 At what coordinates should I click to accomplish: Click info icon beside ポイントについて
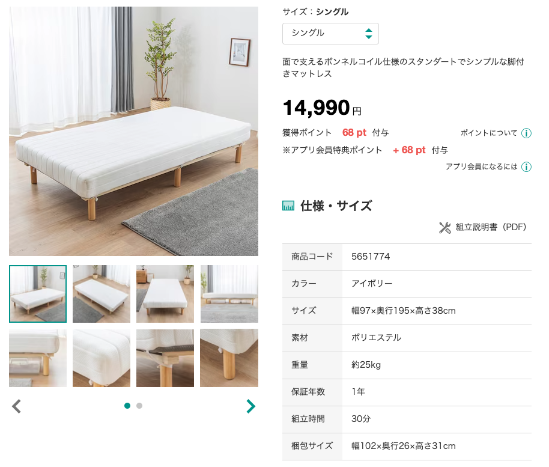coord(526,133)
